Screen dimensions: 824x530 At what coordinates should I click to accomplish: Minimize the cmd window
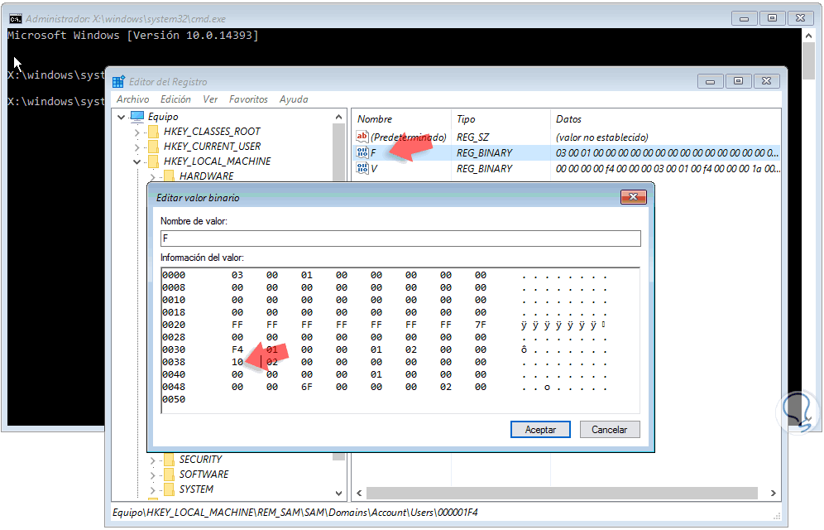pos(744,18)
